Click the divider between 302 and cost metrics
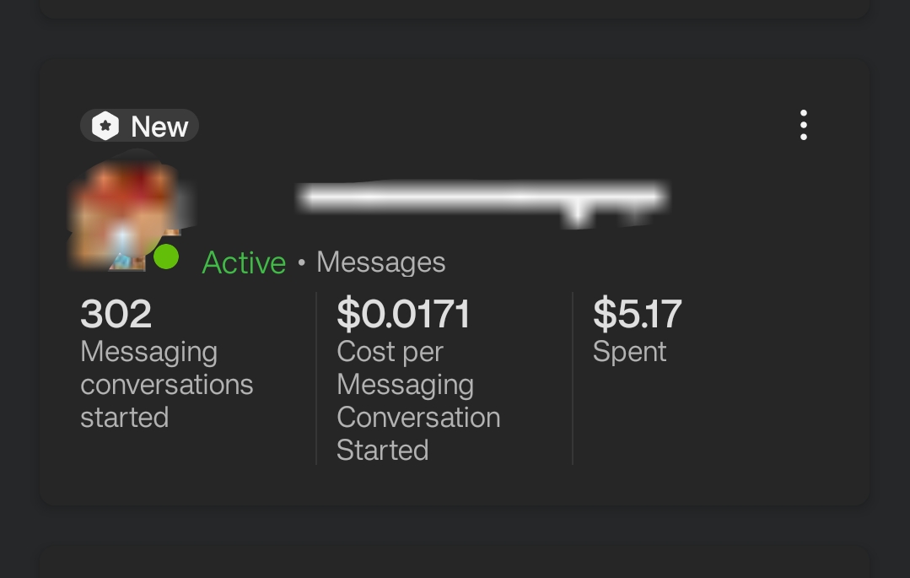This screenshot has width=910, height=578. point(316,378)
